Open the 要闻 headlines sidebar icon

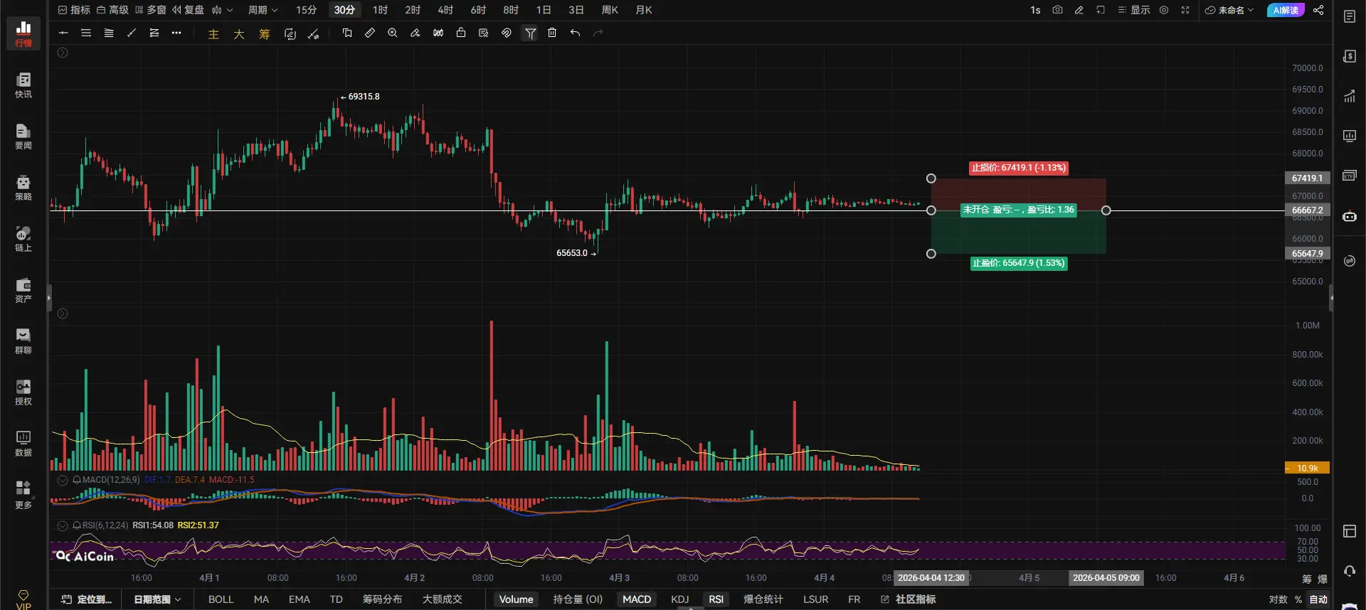[23, 136]
